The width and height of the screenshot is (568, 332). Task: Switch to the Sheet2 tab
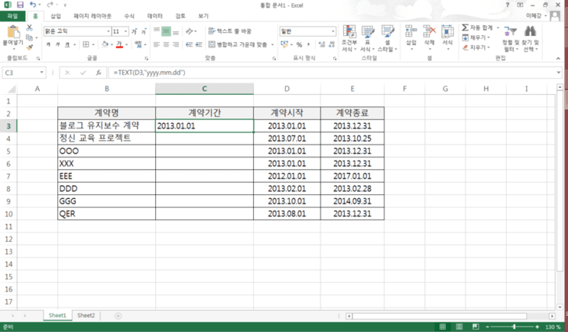(86, 316)
